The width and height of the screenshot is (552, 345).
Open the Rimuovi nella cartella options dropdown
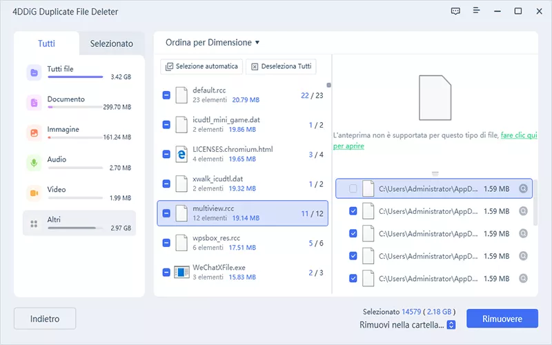[451, 325]
